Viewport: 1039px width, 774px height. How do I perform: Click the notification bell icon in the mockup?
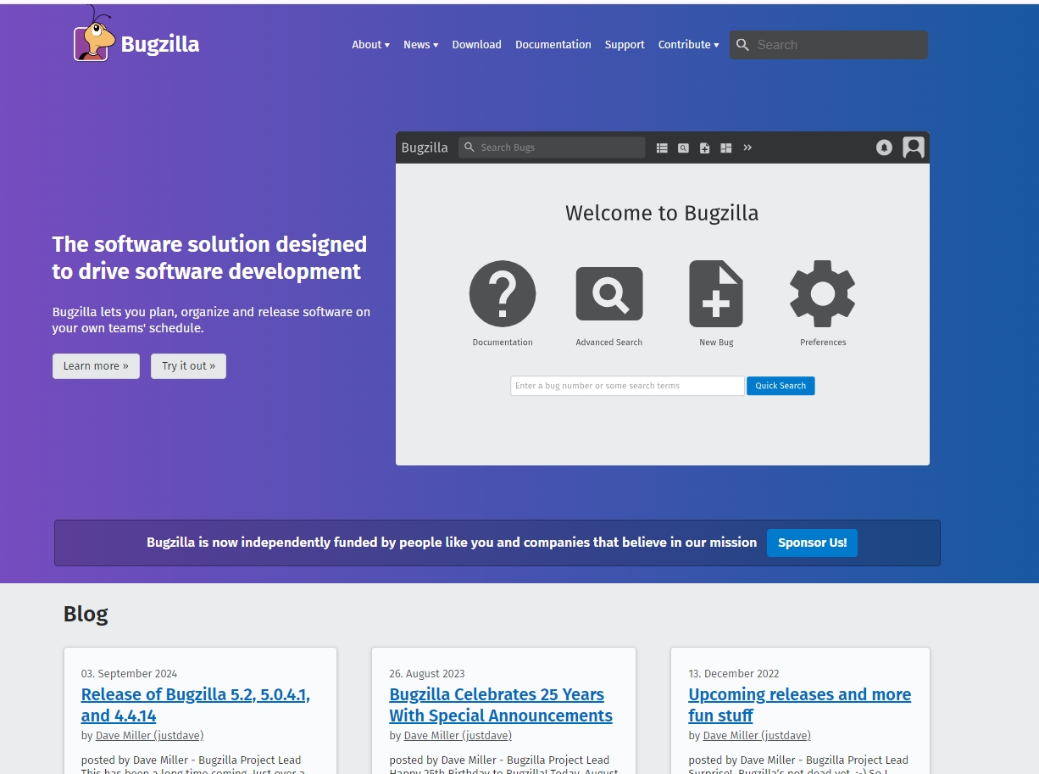tap(884, 148)
